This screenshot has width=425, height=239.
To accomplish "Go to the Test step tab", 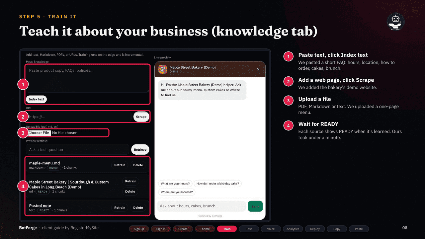I will click(249, 229).
